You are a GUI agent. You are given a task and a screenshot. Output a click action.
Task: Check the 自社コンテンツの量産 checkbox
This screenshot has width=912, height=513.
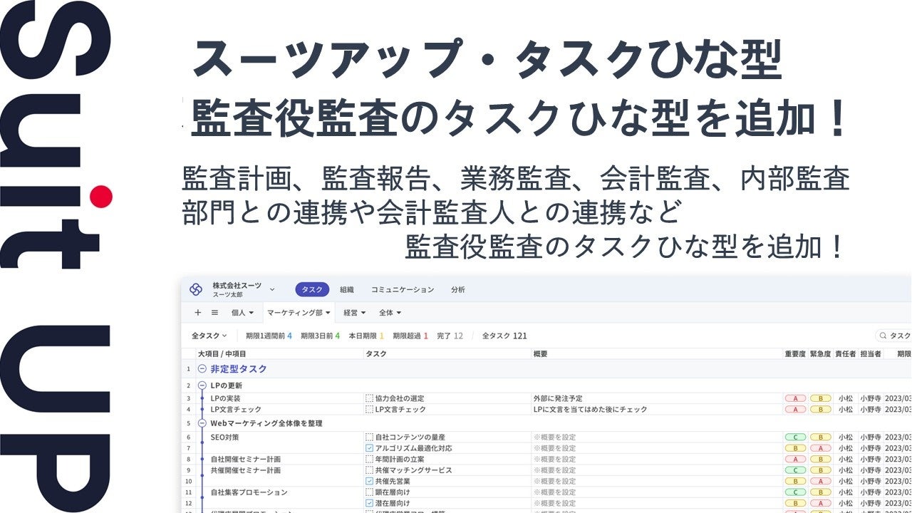coord(369,437)
